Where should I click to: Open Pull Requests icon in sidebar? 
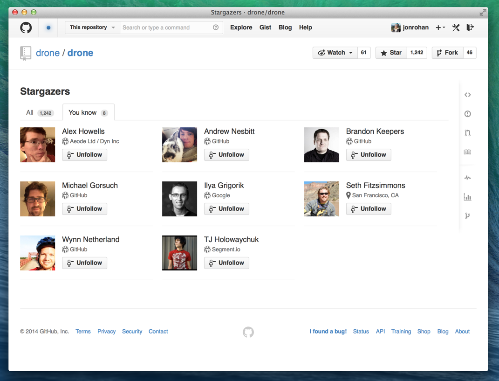point(467,133)
